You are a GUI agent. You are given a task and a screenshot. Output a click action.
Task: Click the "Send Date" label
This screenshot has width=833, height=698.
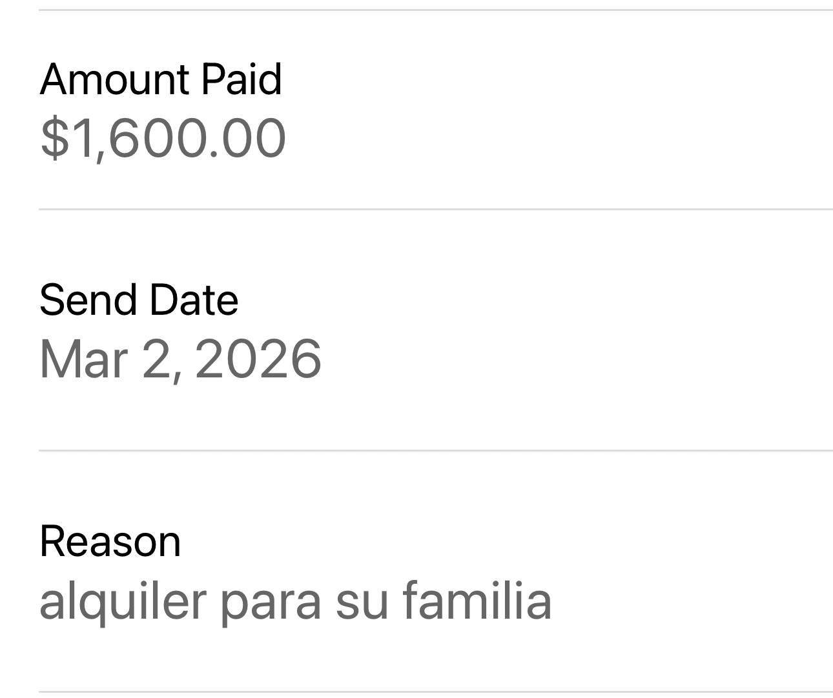pos(139,301)
